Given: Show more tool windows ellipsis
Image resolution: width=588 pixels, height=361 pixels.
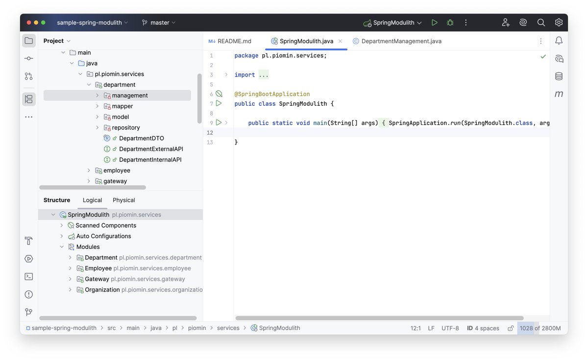Looking at the screenshot, I should [x=29, y=117].
